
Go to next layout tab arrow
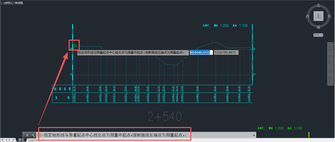point(9,140)
